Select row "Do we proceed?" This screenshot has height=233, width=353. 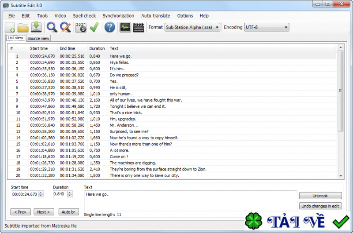click(172, 75)
